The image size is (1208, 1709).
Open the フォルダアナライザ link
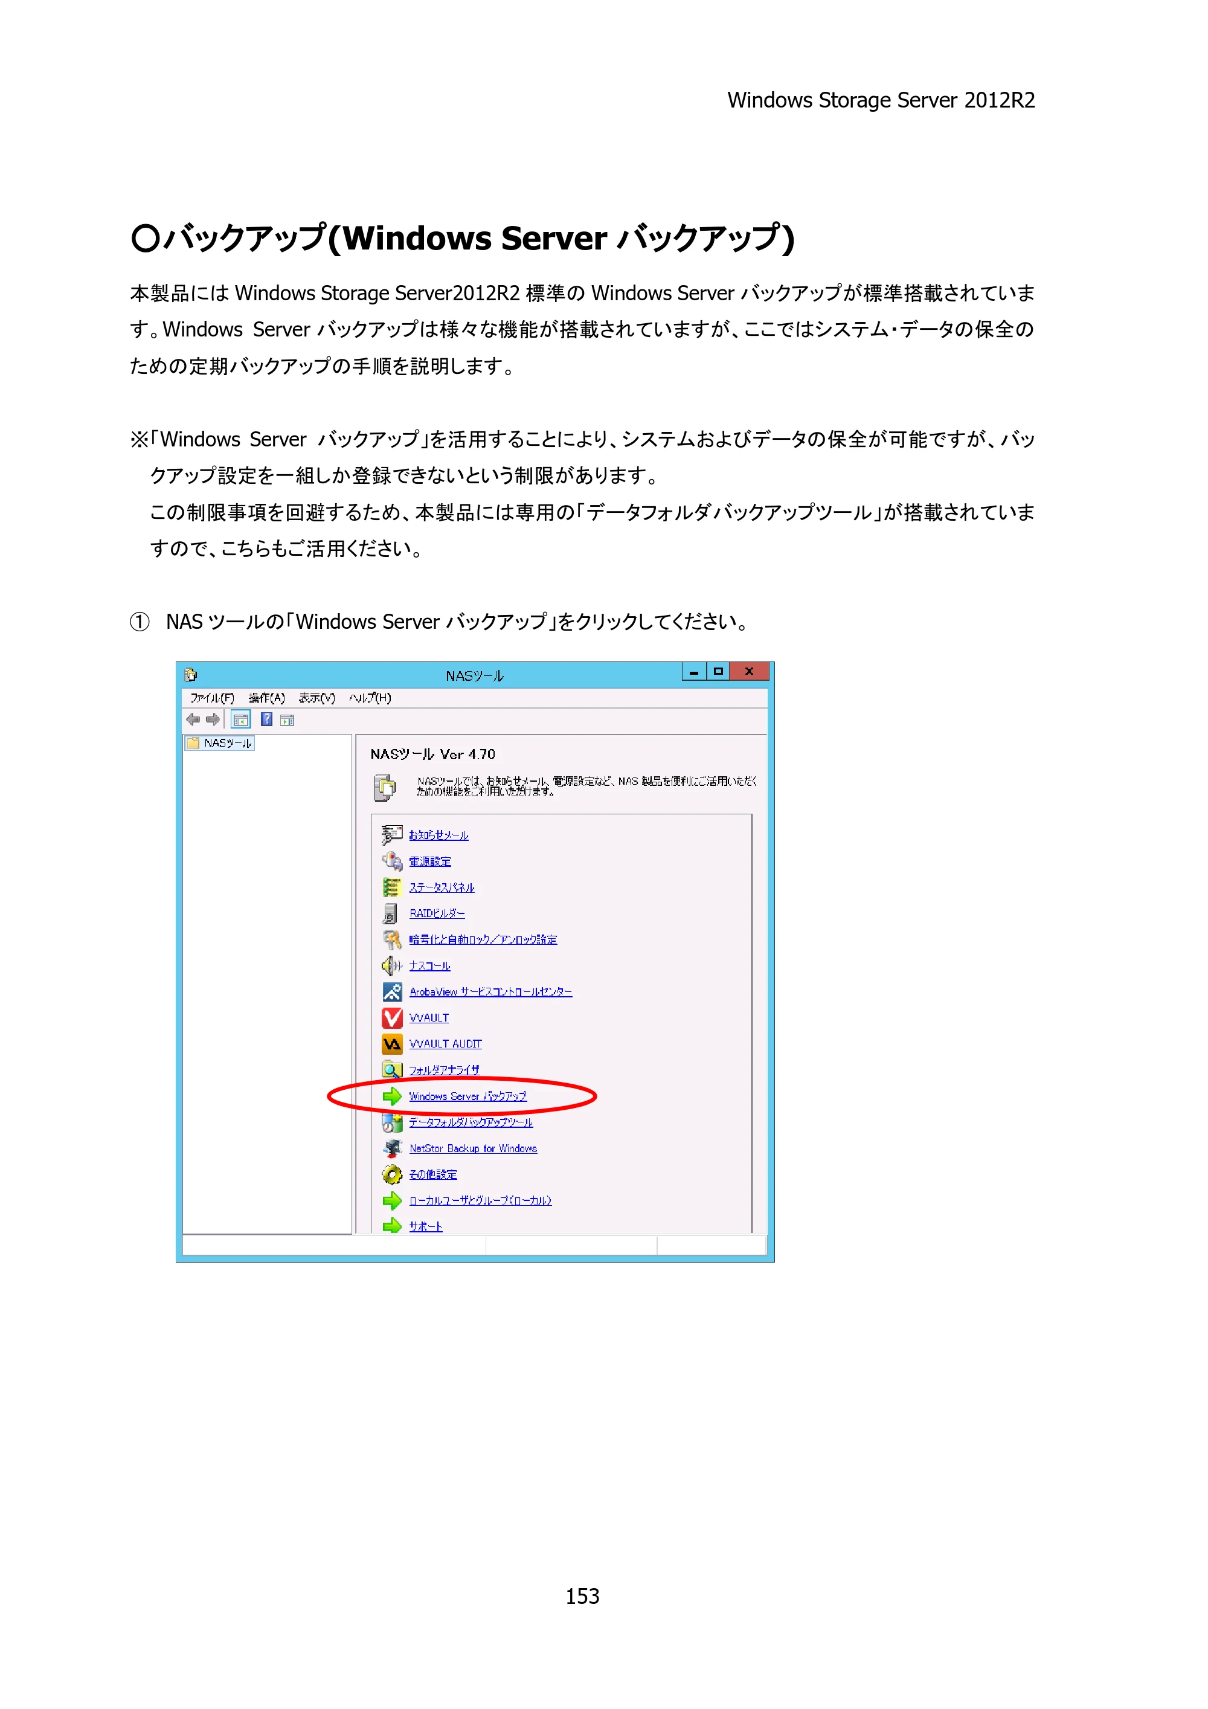(445, 1070)
